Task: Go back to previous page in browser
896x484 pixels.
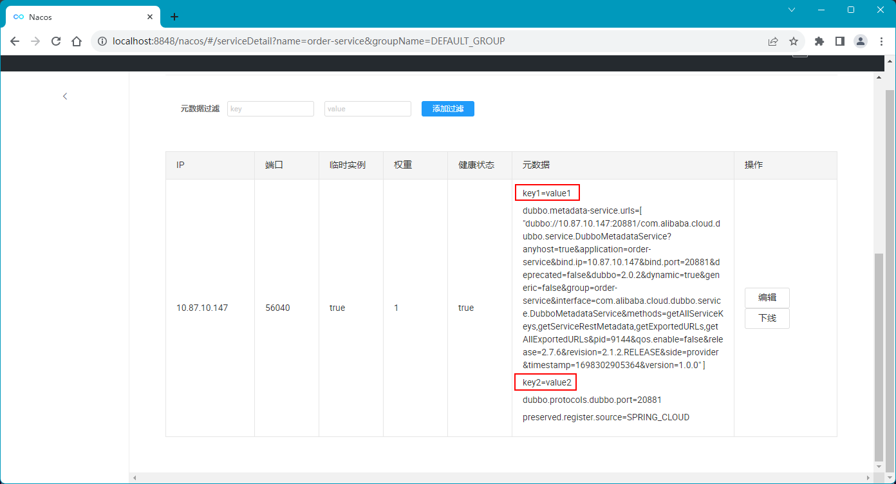Action: pyautogui.click(x=15, y=41)
